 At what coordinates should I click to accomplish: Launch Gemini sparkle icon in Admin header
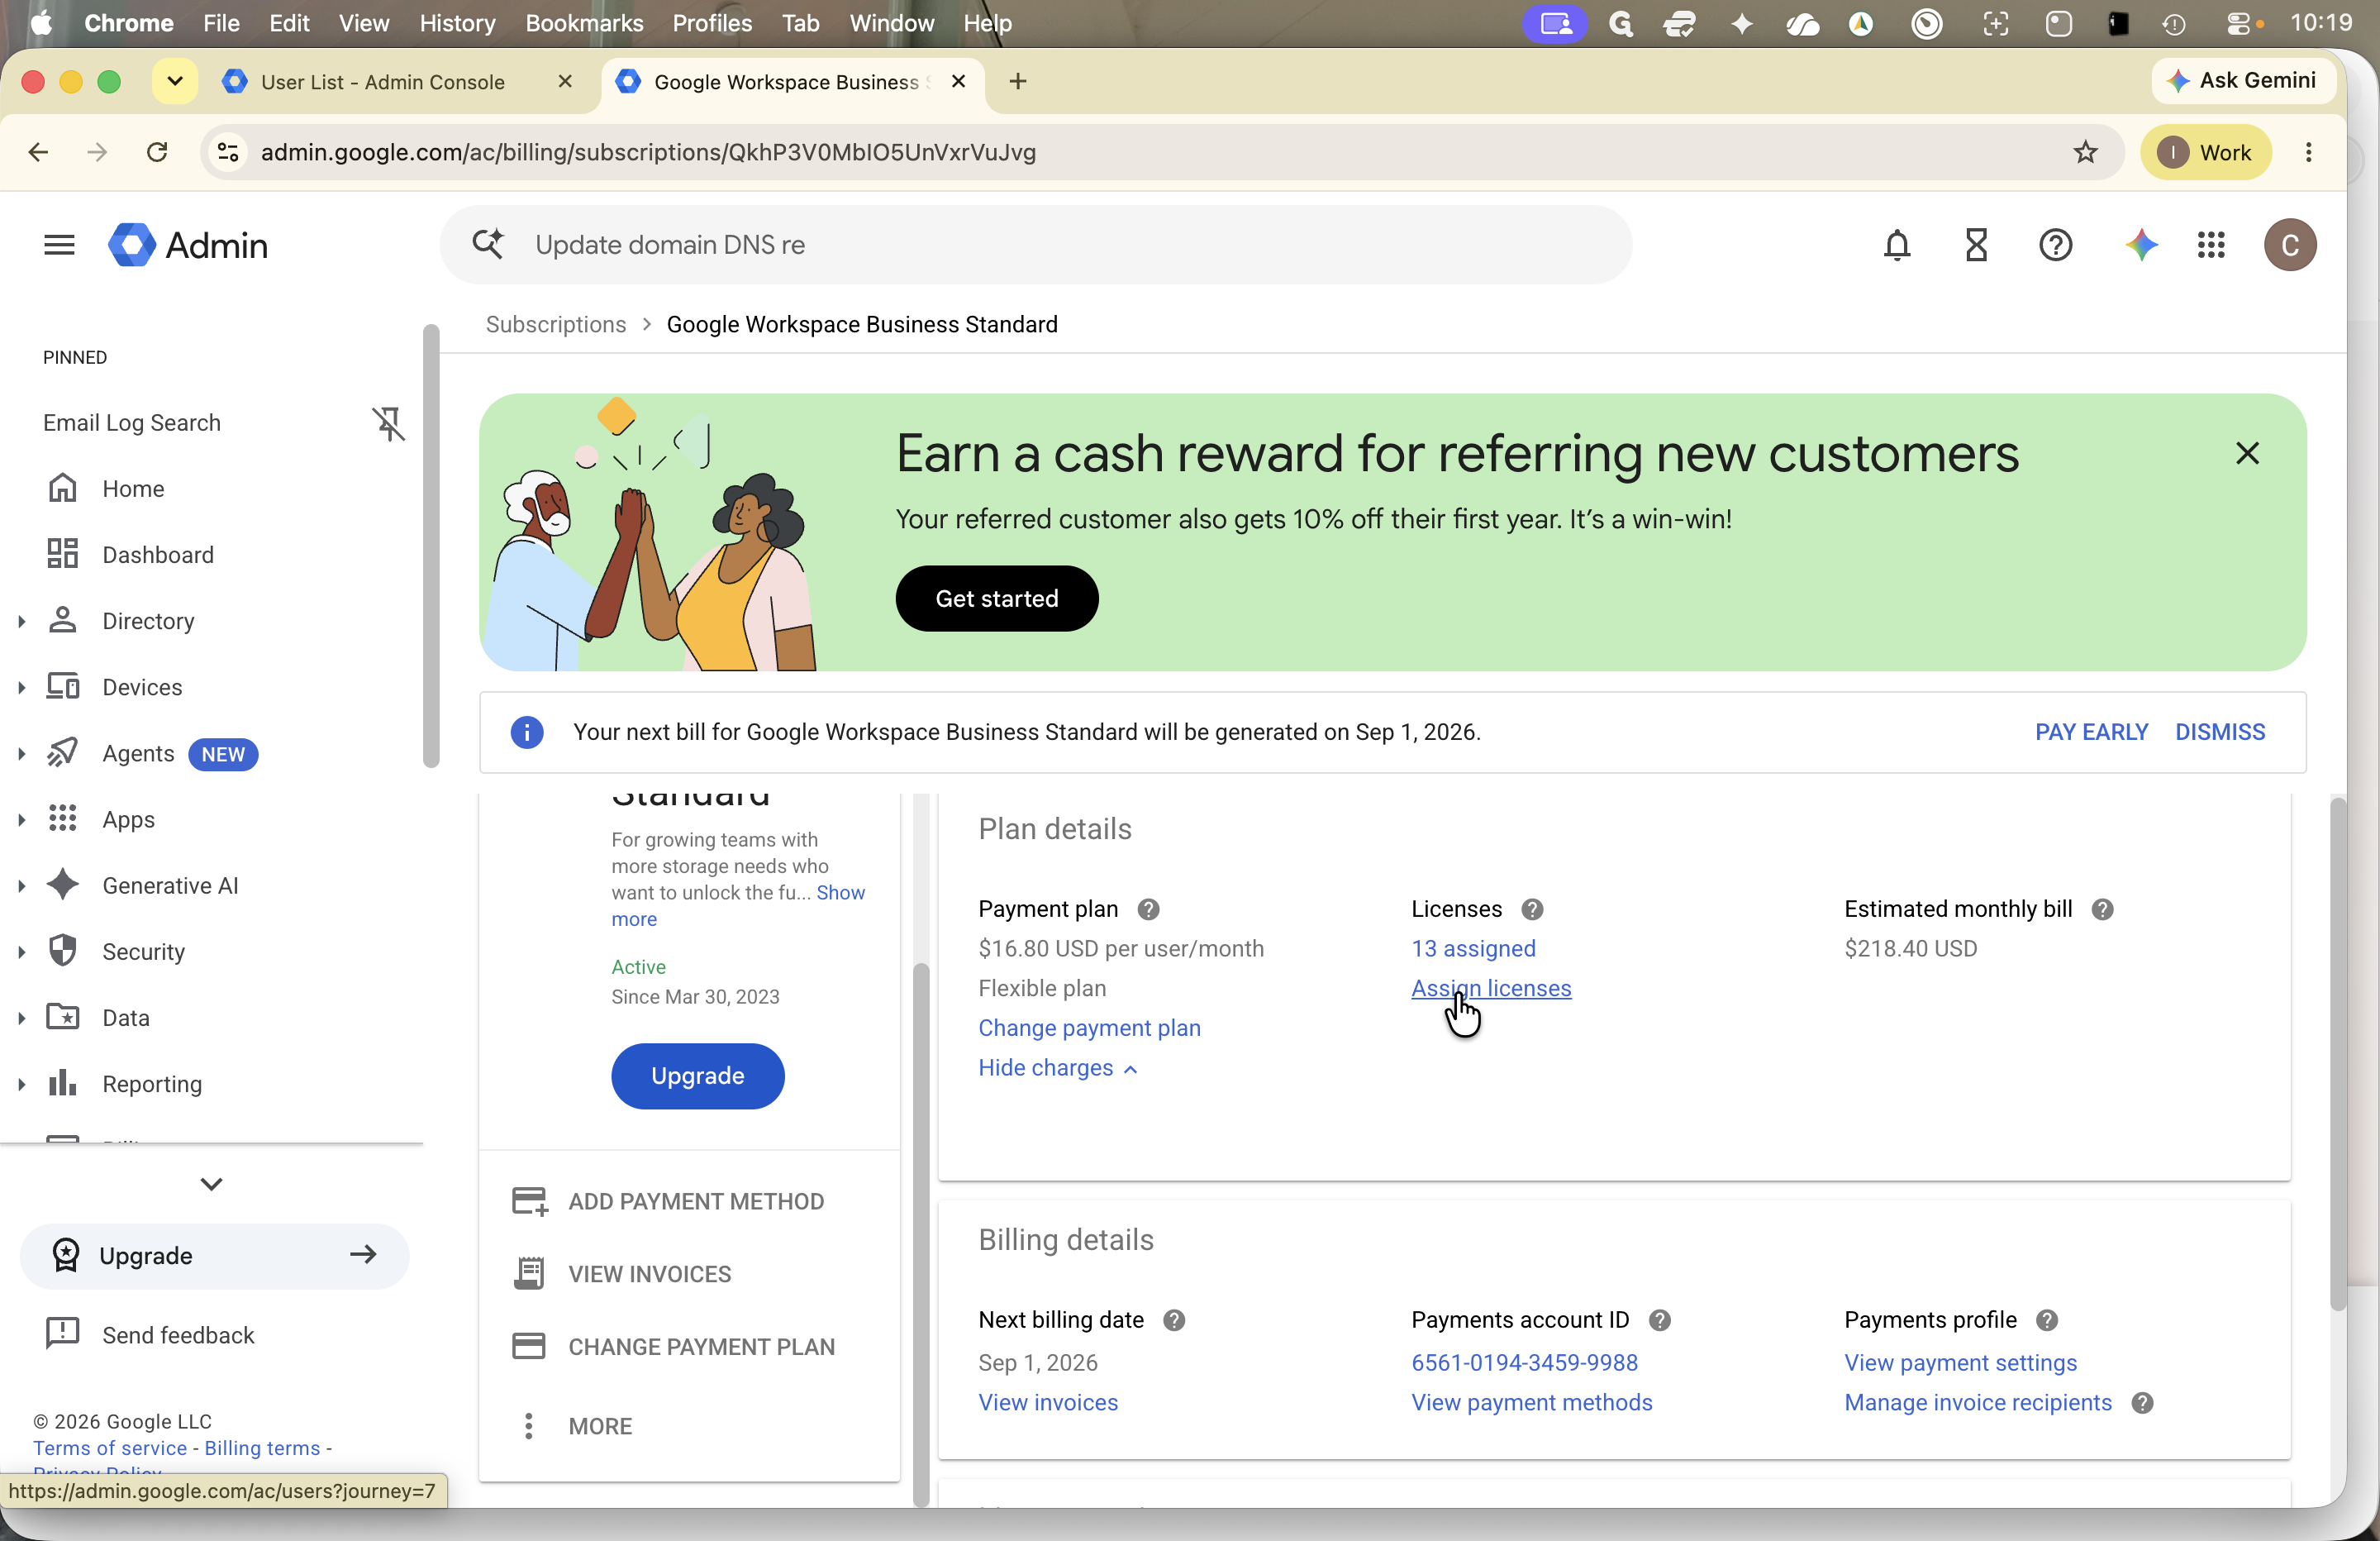point(2141,246)
